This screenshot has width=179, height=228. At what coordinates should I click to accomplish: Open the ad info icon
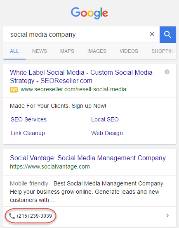tap(167, 72)
